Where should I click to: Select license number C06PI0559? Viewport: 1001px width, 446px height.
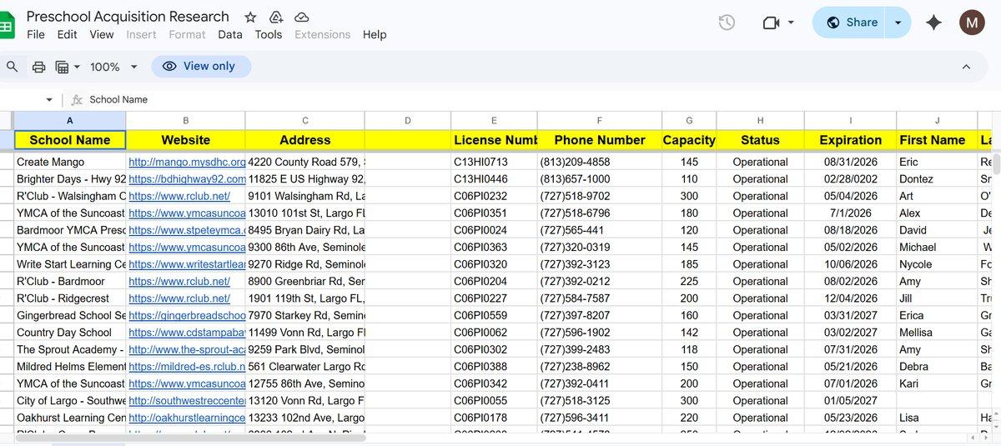coord(494,316)
